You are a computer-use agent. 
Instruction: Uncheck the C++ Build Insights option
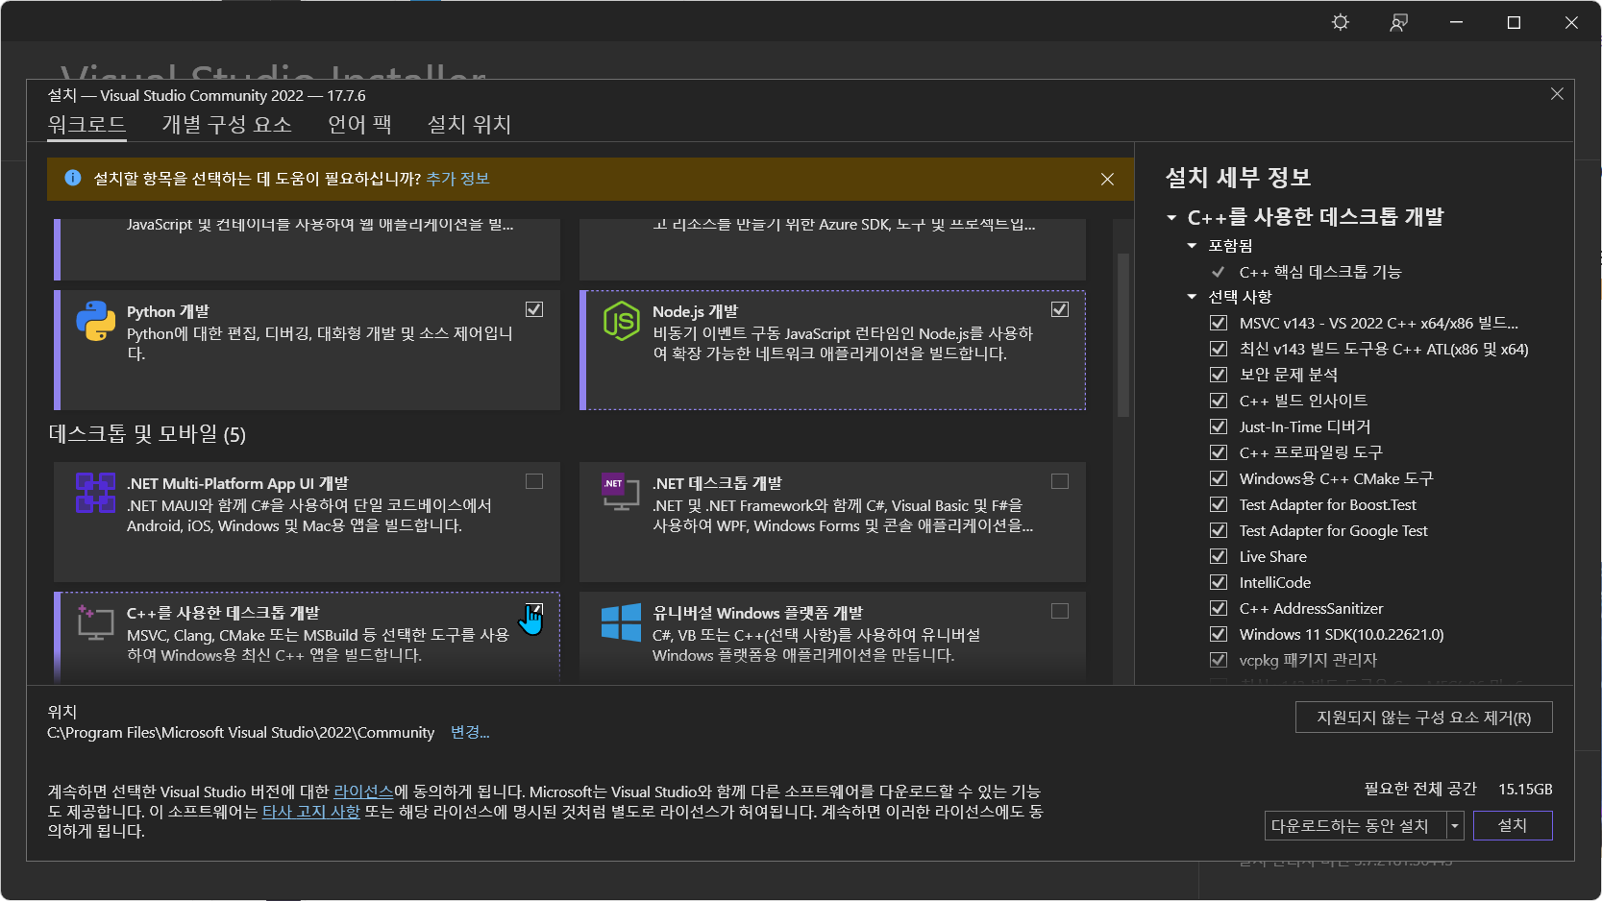[x=1219, y=401]
